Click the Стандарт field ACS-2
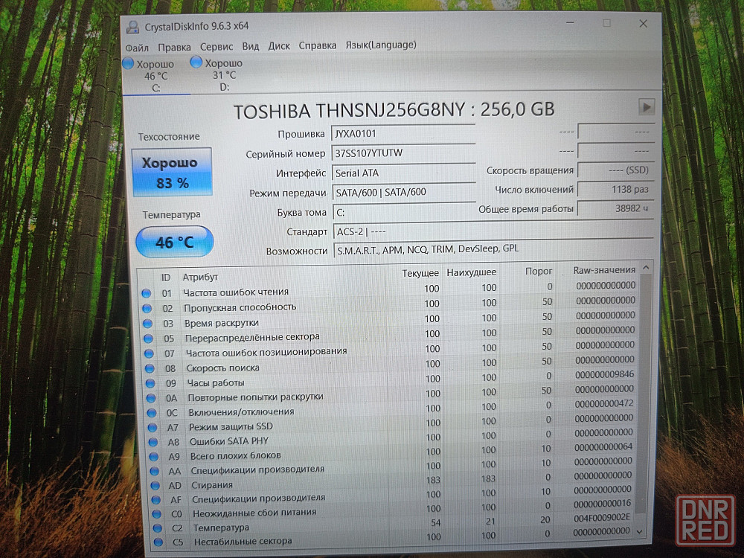 tap(493, 231)
